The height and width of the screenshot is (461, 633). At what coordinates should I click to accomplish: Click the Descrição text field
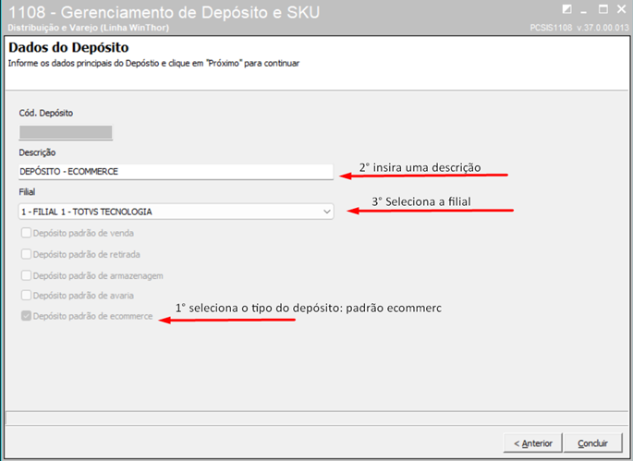[x=176, y=172]
